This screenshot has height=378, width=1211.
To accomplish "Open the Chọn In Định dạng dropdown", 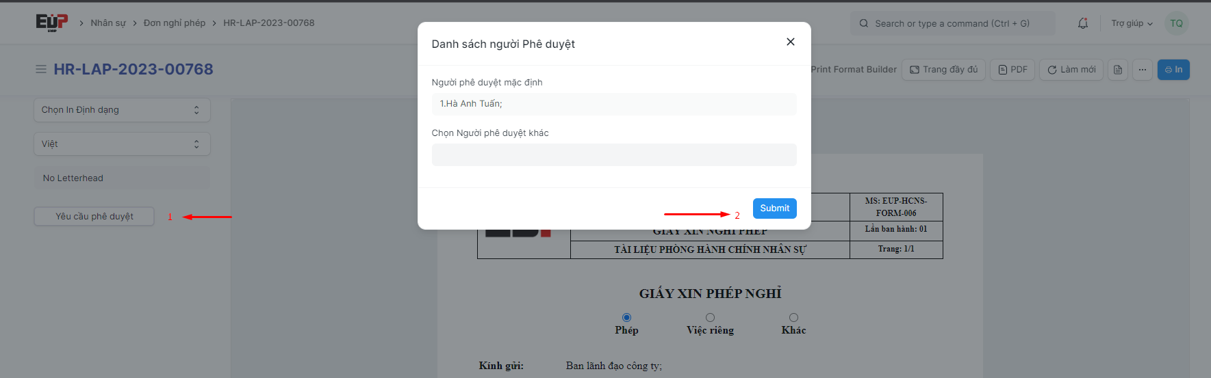I will click(122, 110).
